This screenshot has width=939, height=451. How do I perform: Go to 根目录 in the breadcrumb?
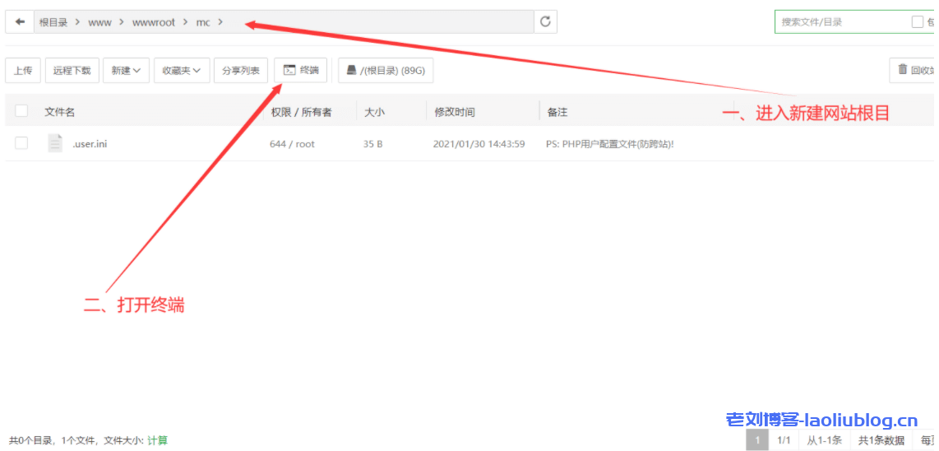pos(53,22)
